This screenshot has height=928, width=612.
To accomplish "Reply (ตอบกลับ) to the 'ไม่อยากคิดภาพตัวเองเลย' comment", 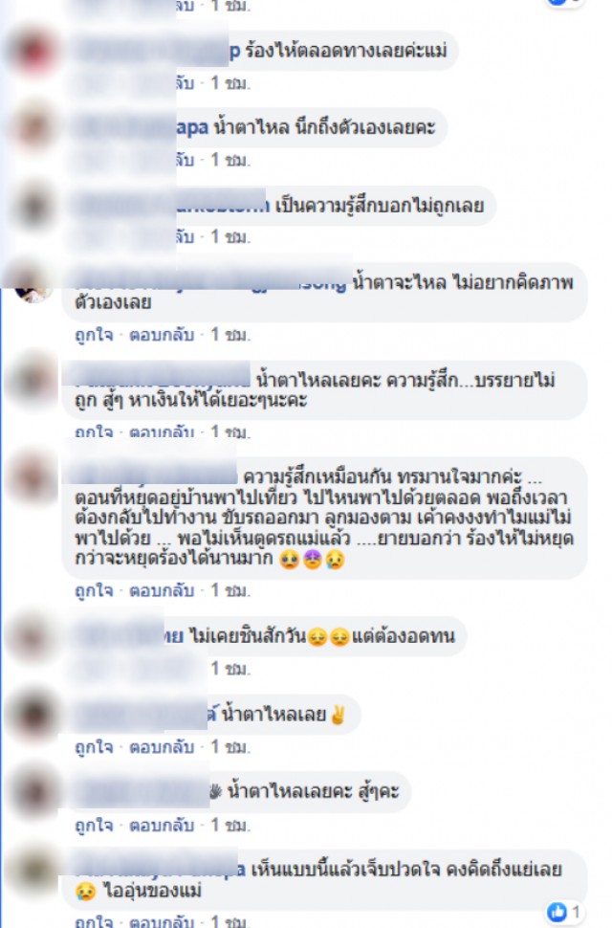I will click(162, 335).
